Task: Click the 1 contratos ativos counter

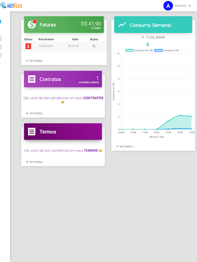Action: pos(89,80)
